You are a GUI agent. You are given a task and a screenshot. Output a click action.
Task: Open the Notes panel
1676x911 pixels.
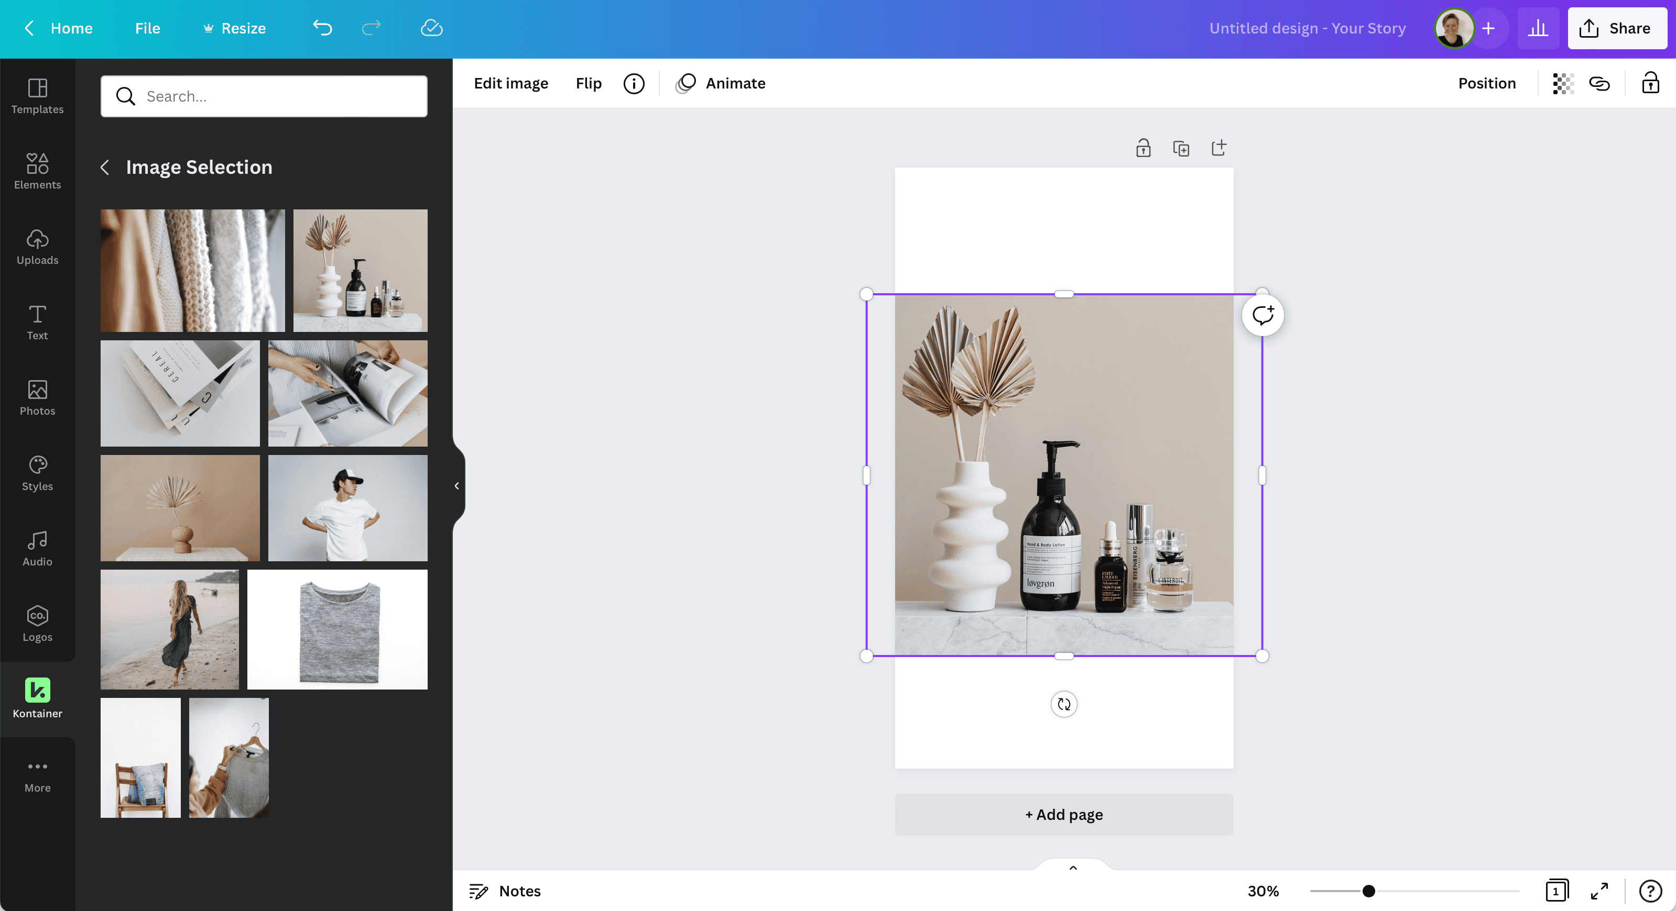(x=504, y=891)
